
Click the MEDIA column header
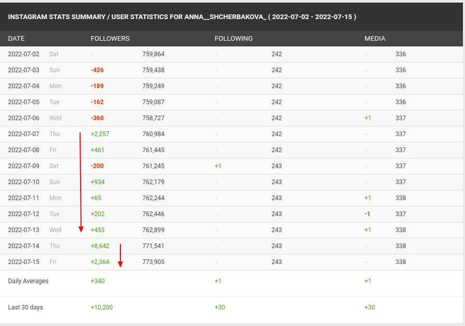click(375, 39)
